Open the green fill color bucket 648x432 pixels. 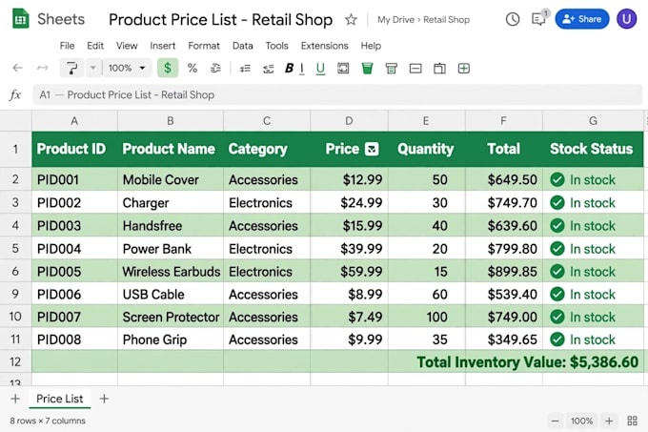tap(367, 69)
